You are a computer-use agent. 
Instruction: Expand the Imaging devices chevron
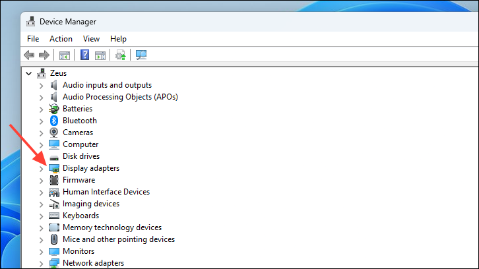coord(42,204)
